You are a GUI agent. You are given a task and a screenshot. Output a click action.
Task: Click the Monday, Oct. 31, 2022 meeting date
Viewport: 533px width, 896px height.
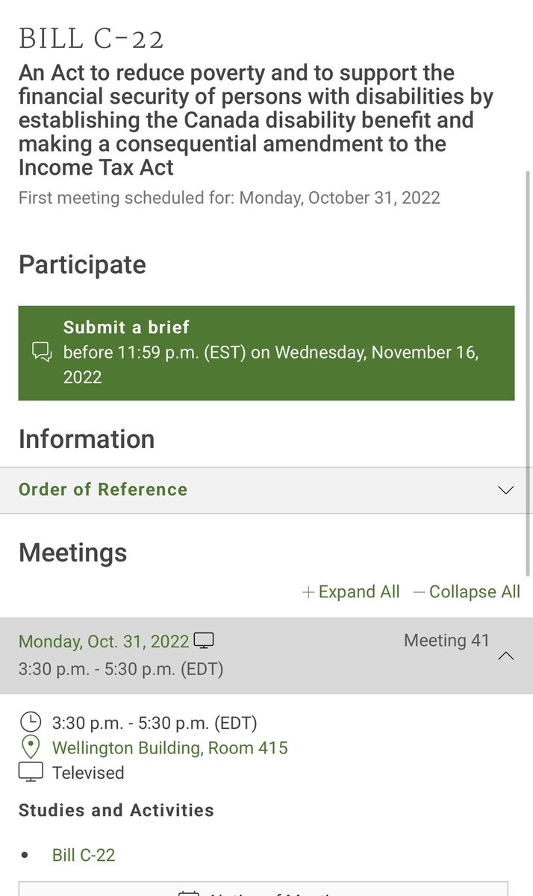pyautogui.click(x=104, y=641)
